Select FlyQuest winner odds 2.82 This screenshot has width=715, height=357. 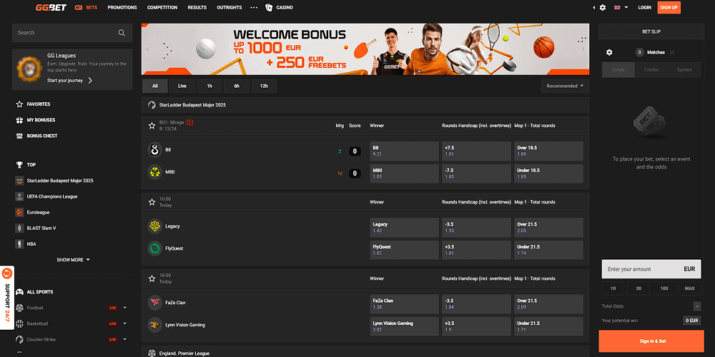(404, 250)
